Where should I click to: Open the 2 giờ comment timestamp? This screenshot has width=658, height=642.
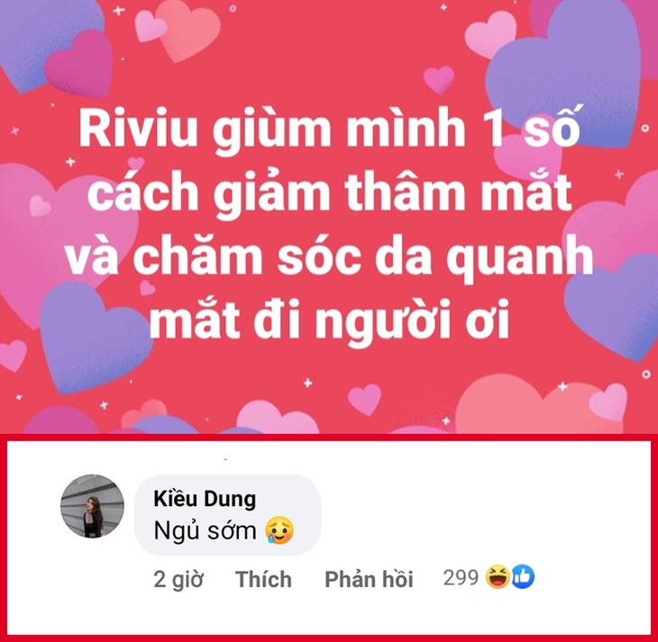178,580
